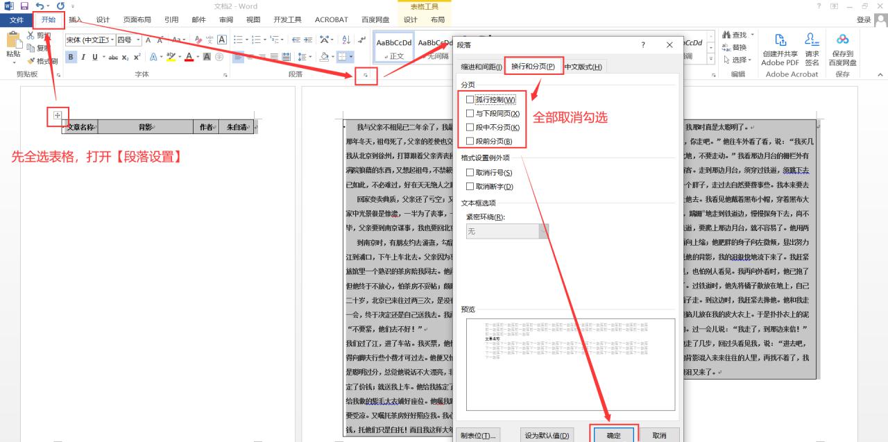This screenshot has width=888, height=442.
Task: Click the increase indent icon
Action: tap(307, 40)
